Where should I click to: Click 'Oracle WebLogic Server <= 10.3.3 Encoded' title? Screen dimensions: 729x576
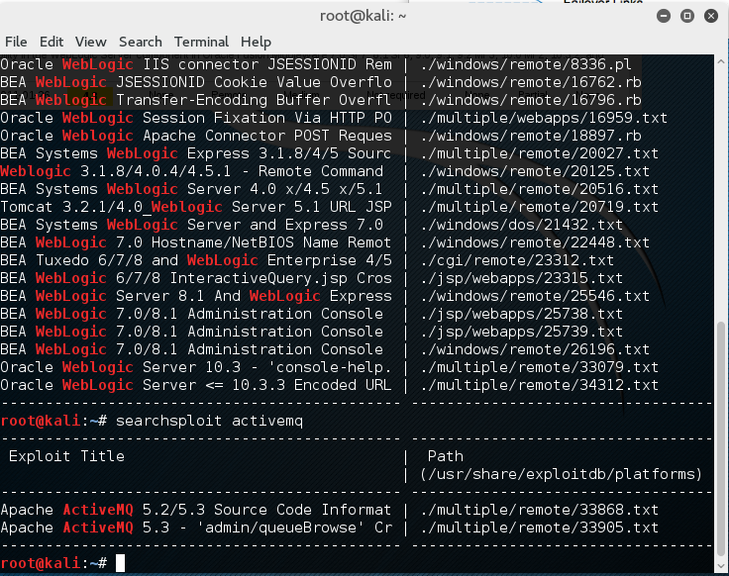[x=196, y=385]
